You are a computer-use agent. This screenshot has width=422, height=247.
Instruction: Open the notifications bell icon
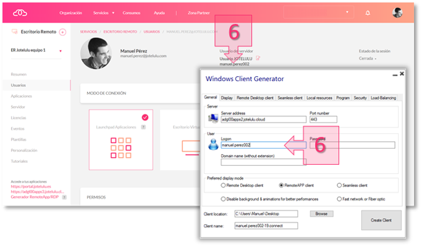click(x=368, y=12)
